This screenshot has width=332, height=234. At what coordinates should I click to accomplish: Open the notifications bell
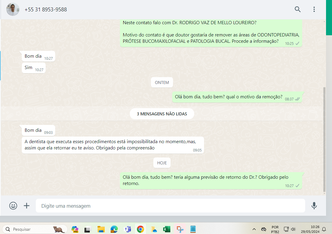click(324, 229)
